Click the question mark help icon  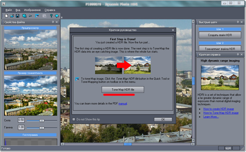click(51, 16)
